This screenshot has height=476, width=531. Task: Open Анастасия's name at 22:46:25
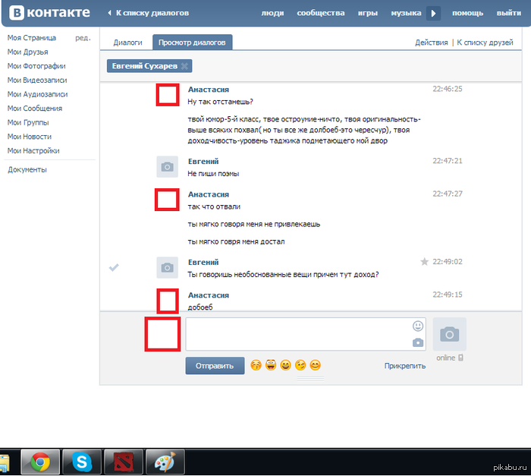coord(209,90)
